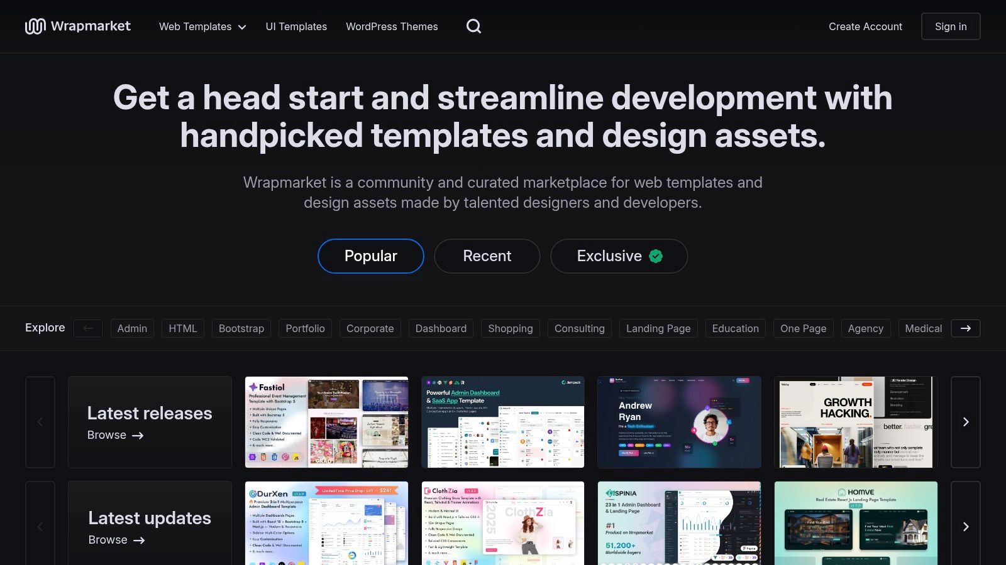Image resolution: width=1006 pixels, height=565 pixels.
Task: Open the Inspinia admin dashboard thumbnail
Action: 679,524
